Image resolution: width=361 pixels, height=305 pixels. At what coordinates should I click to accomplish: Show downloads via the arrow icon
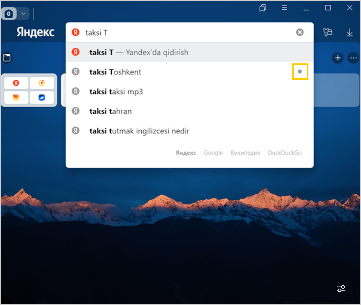(x=349, y=33)
